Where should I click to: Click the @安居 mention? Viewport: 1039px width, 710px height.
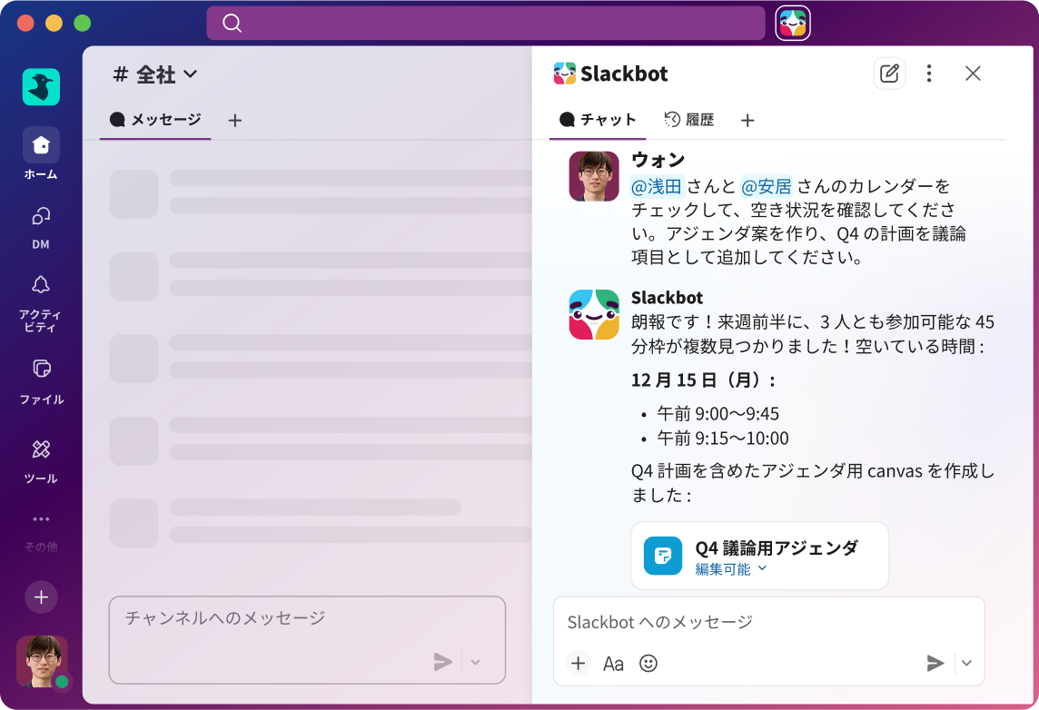coord(766,186)
